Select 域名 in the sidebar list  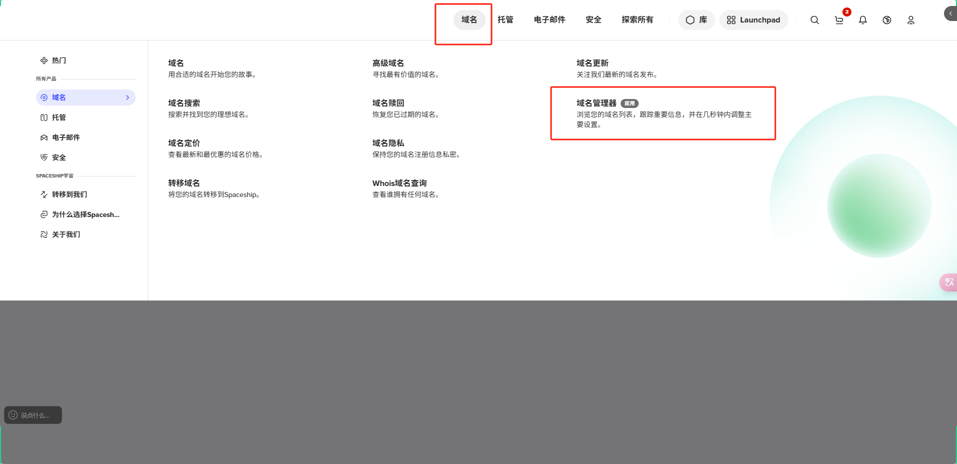pyautogui.click(x=86, y=97)
